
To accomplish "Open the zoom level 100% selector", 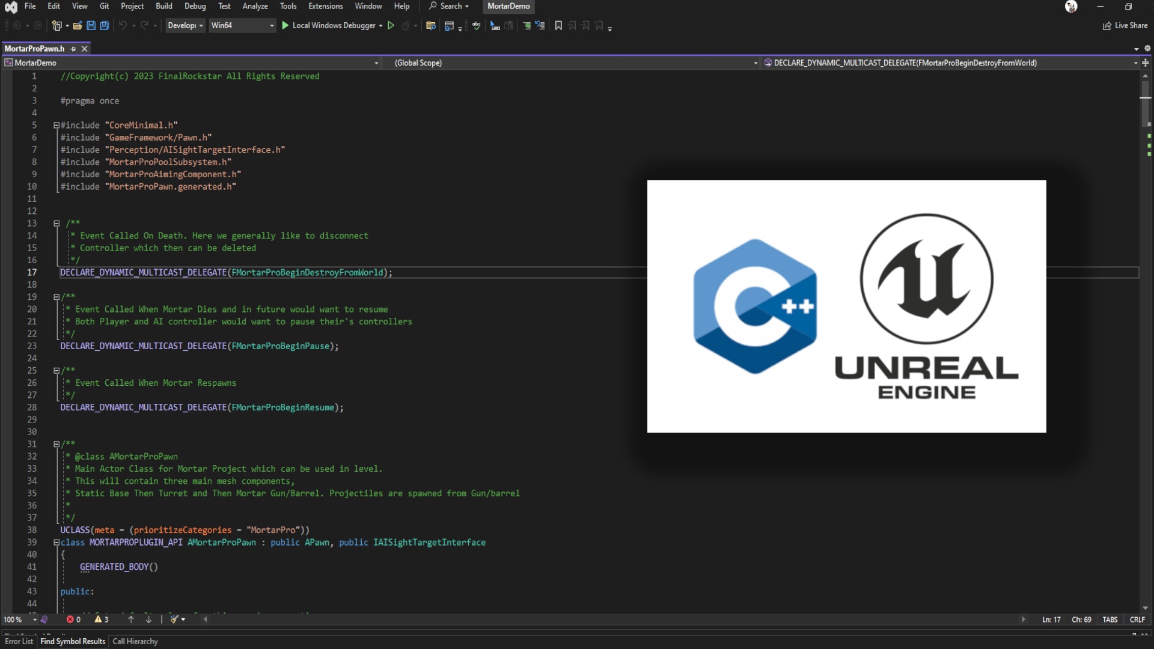I will coord(18,619).
